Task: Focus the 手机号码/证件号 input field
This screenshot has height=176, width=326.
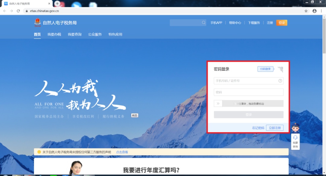Action: (249, 81)
